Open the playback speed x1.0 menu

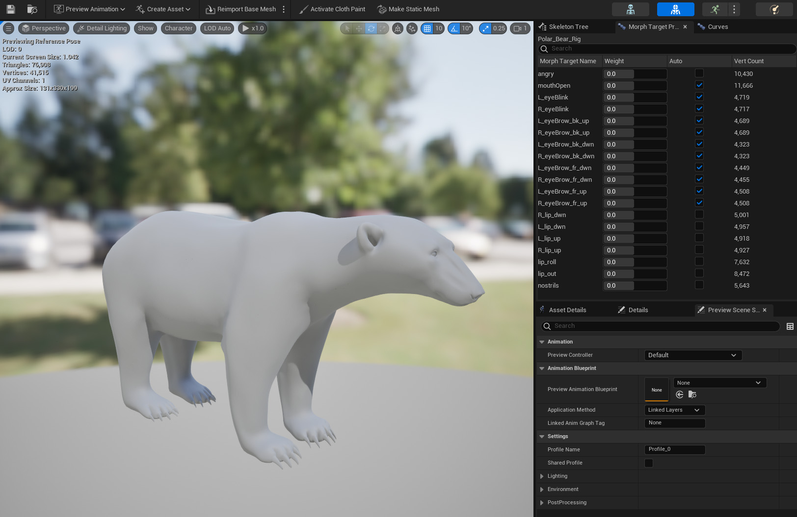tap(253, 28)
